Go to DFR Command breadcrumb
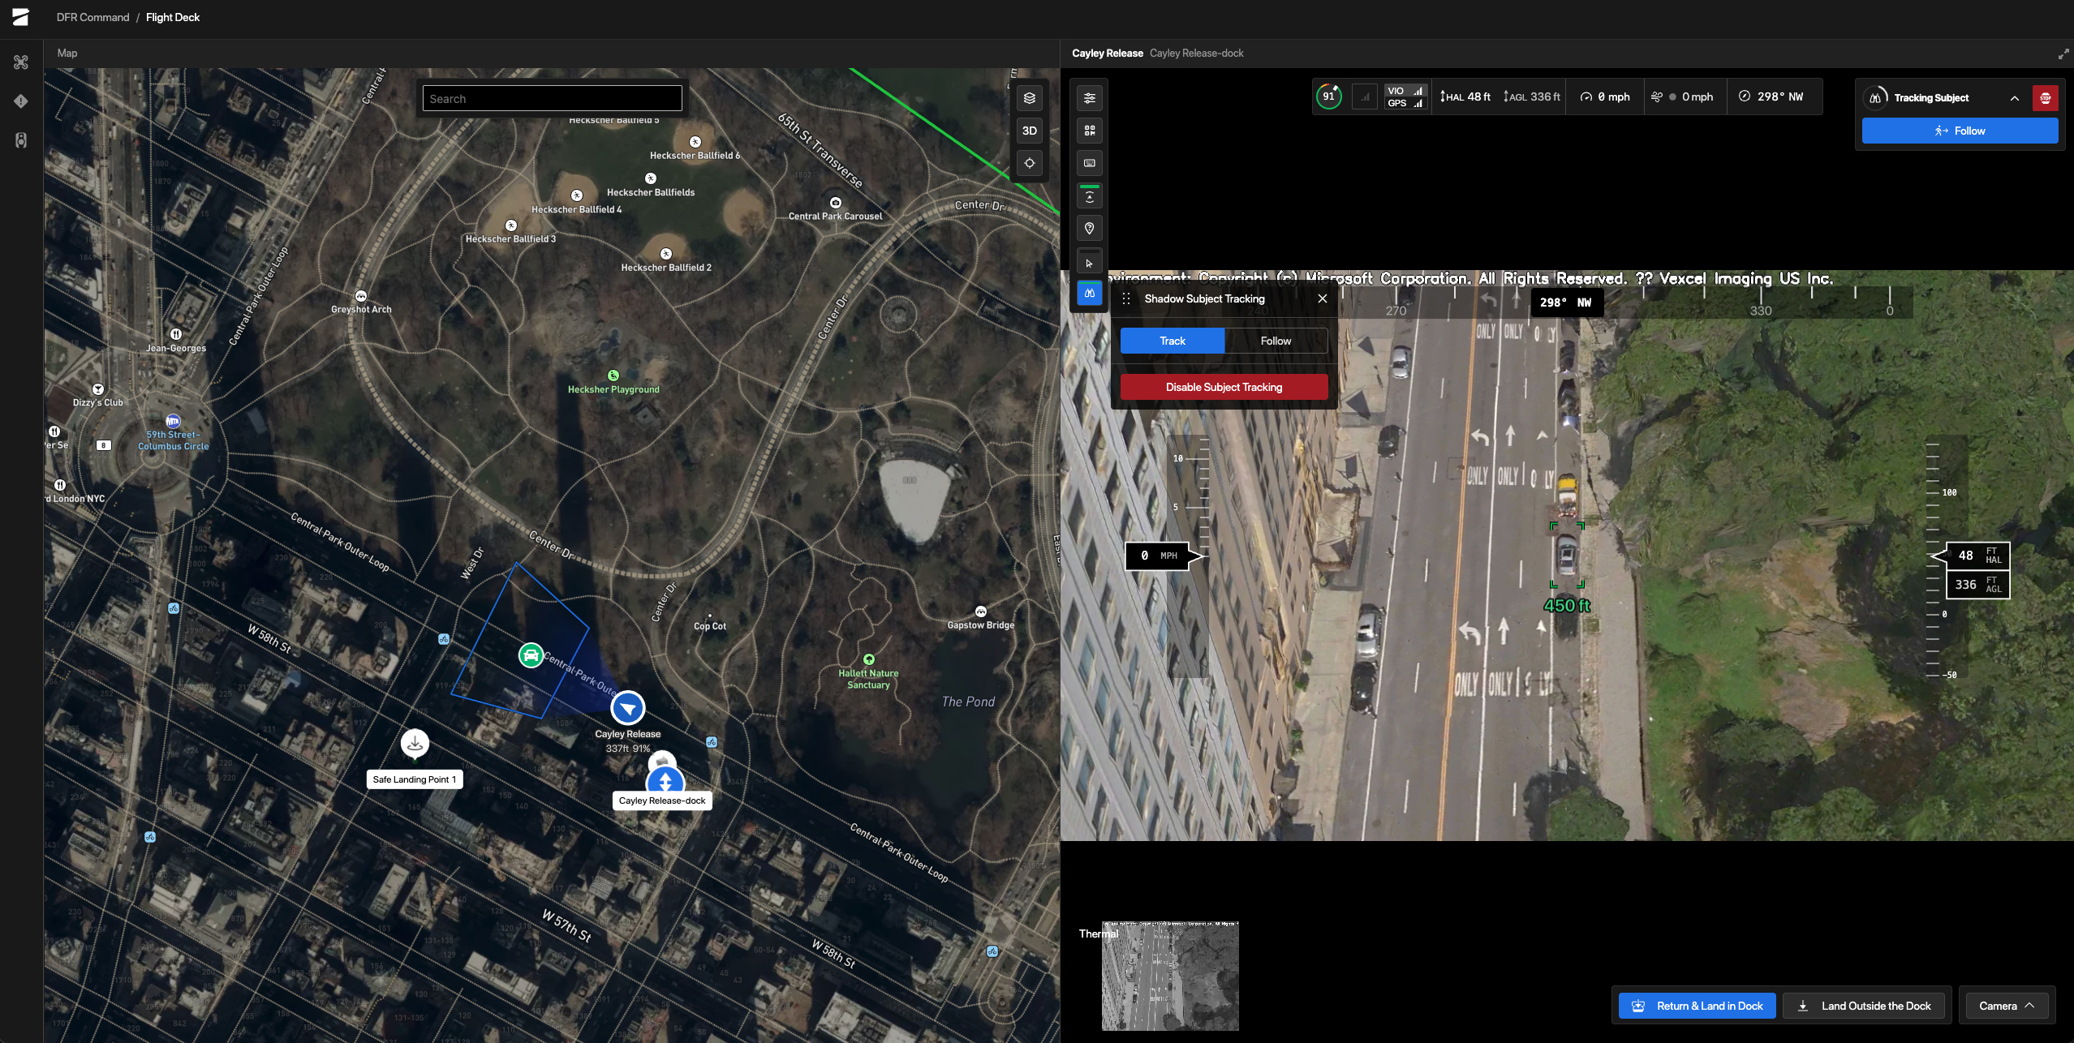This screenshot has height=1043, width=2074. [92, 17]
